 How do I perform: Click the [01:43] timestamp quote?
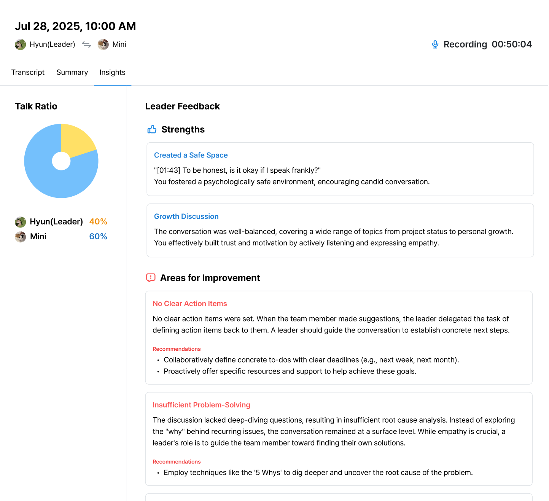point(237,170)
